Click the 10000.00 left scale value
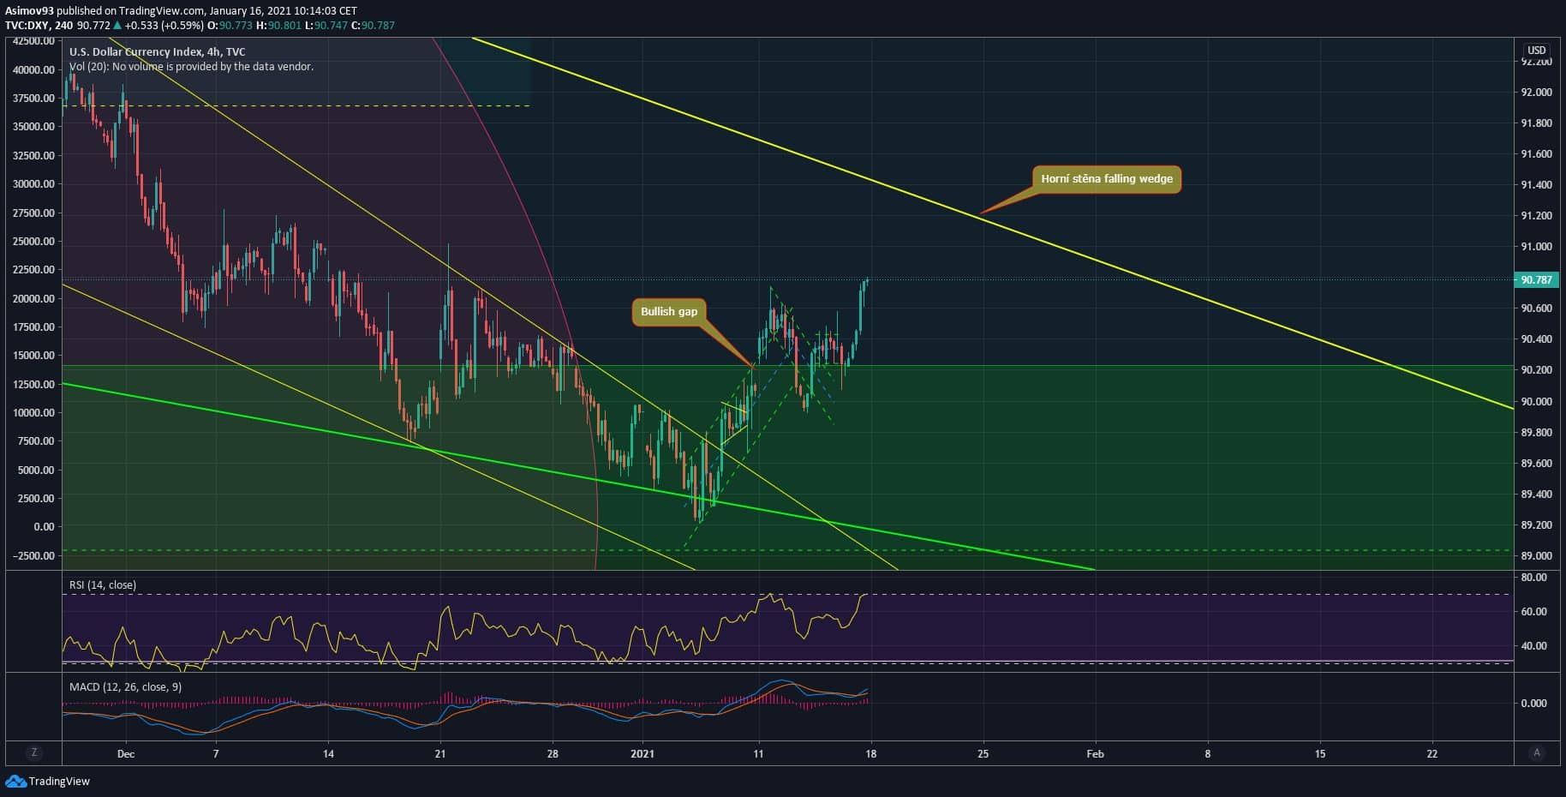Screen dimensions: 1566x797 coord(34,413)
